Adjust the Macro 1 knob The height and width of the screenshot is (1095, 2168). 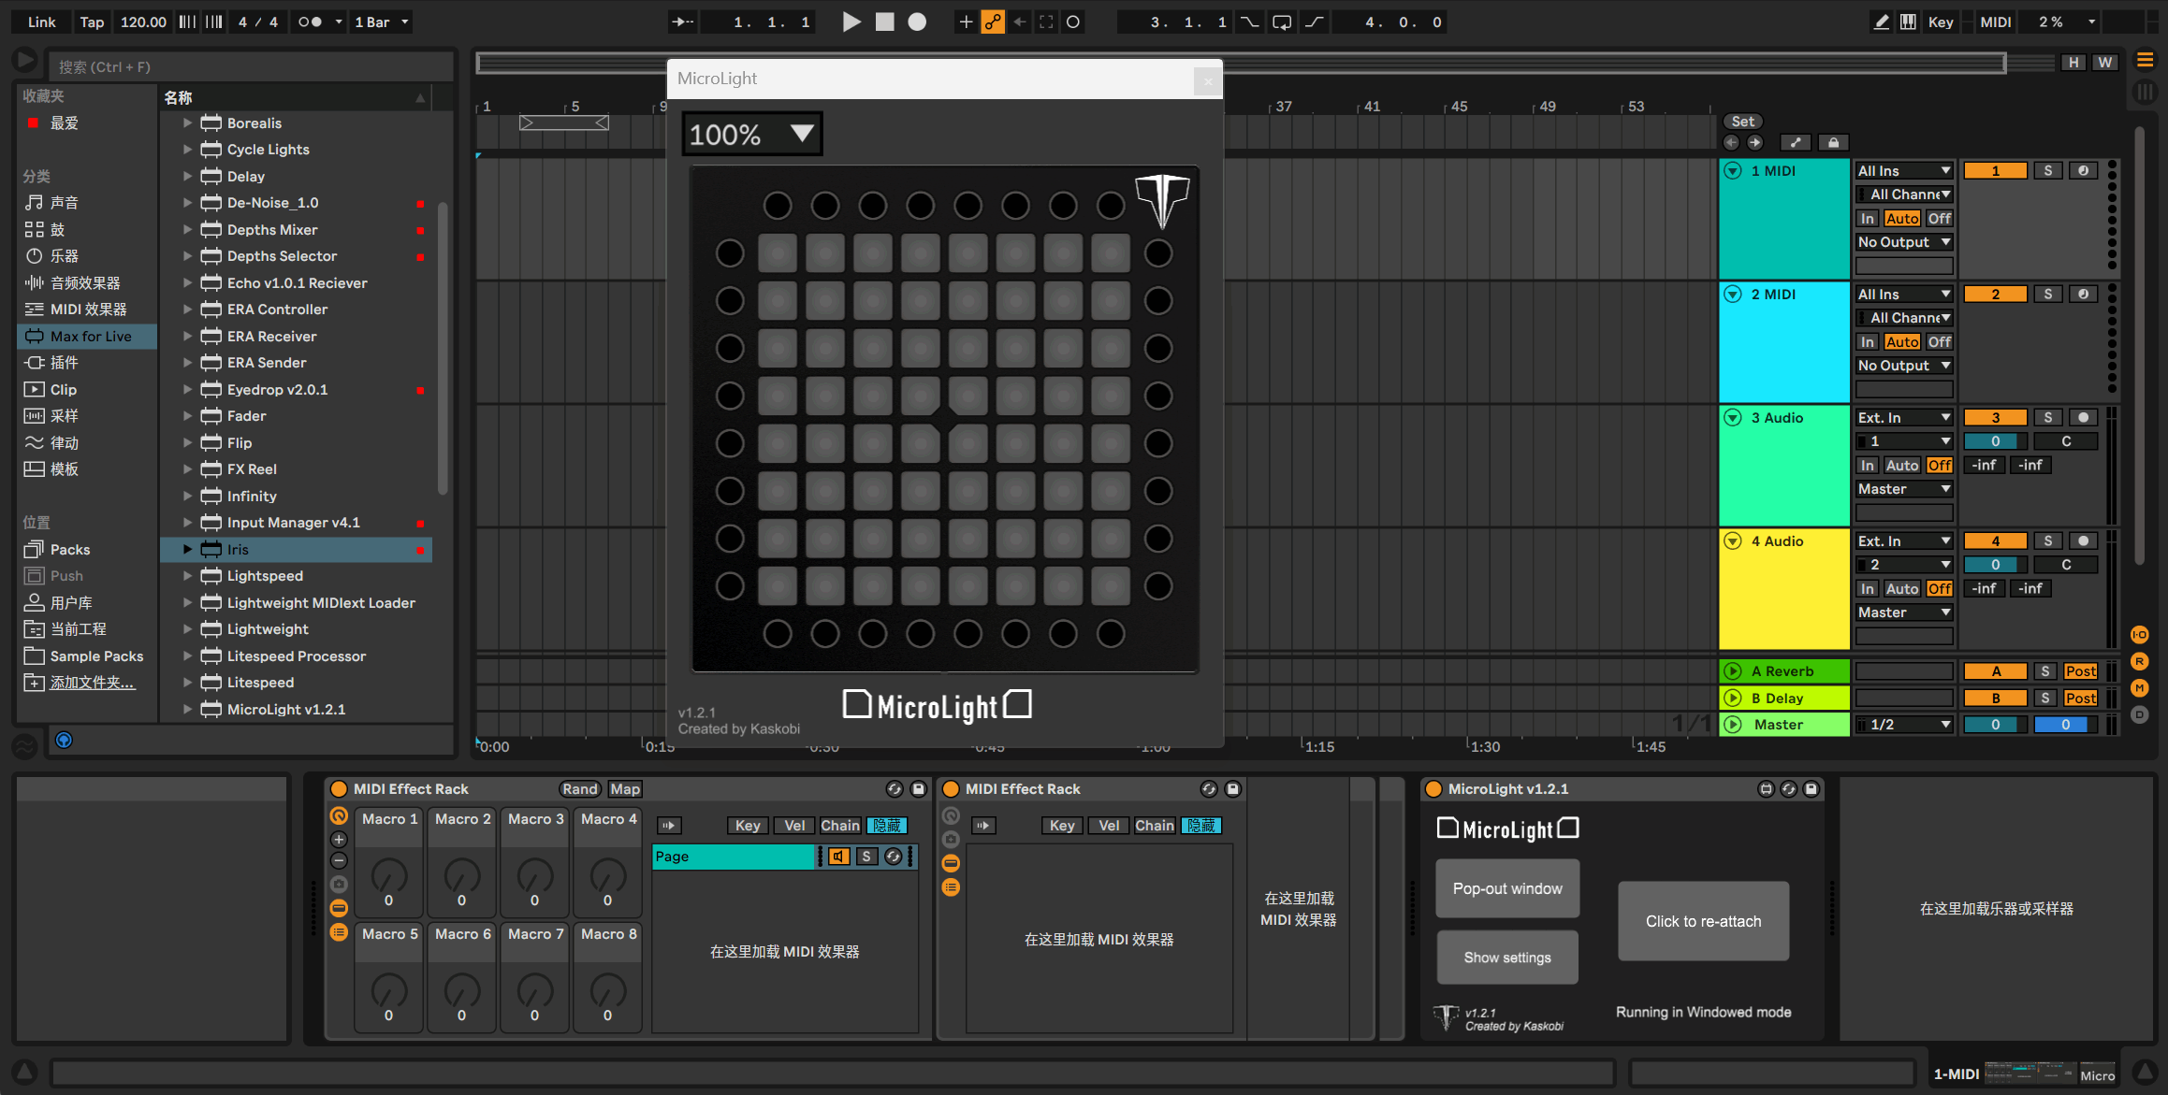[x=388, y=876]
